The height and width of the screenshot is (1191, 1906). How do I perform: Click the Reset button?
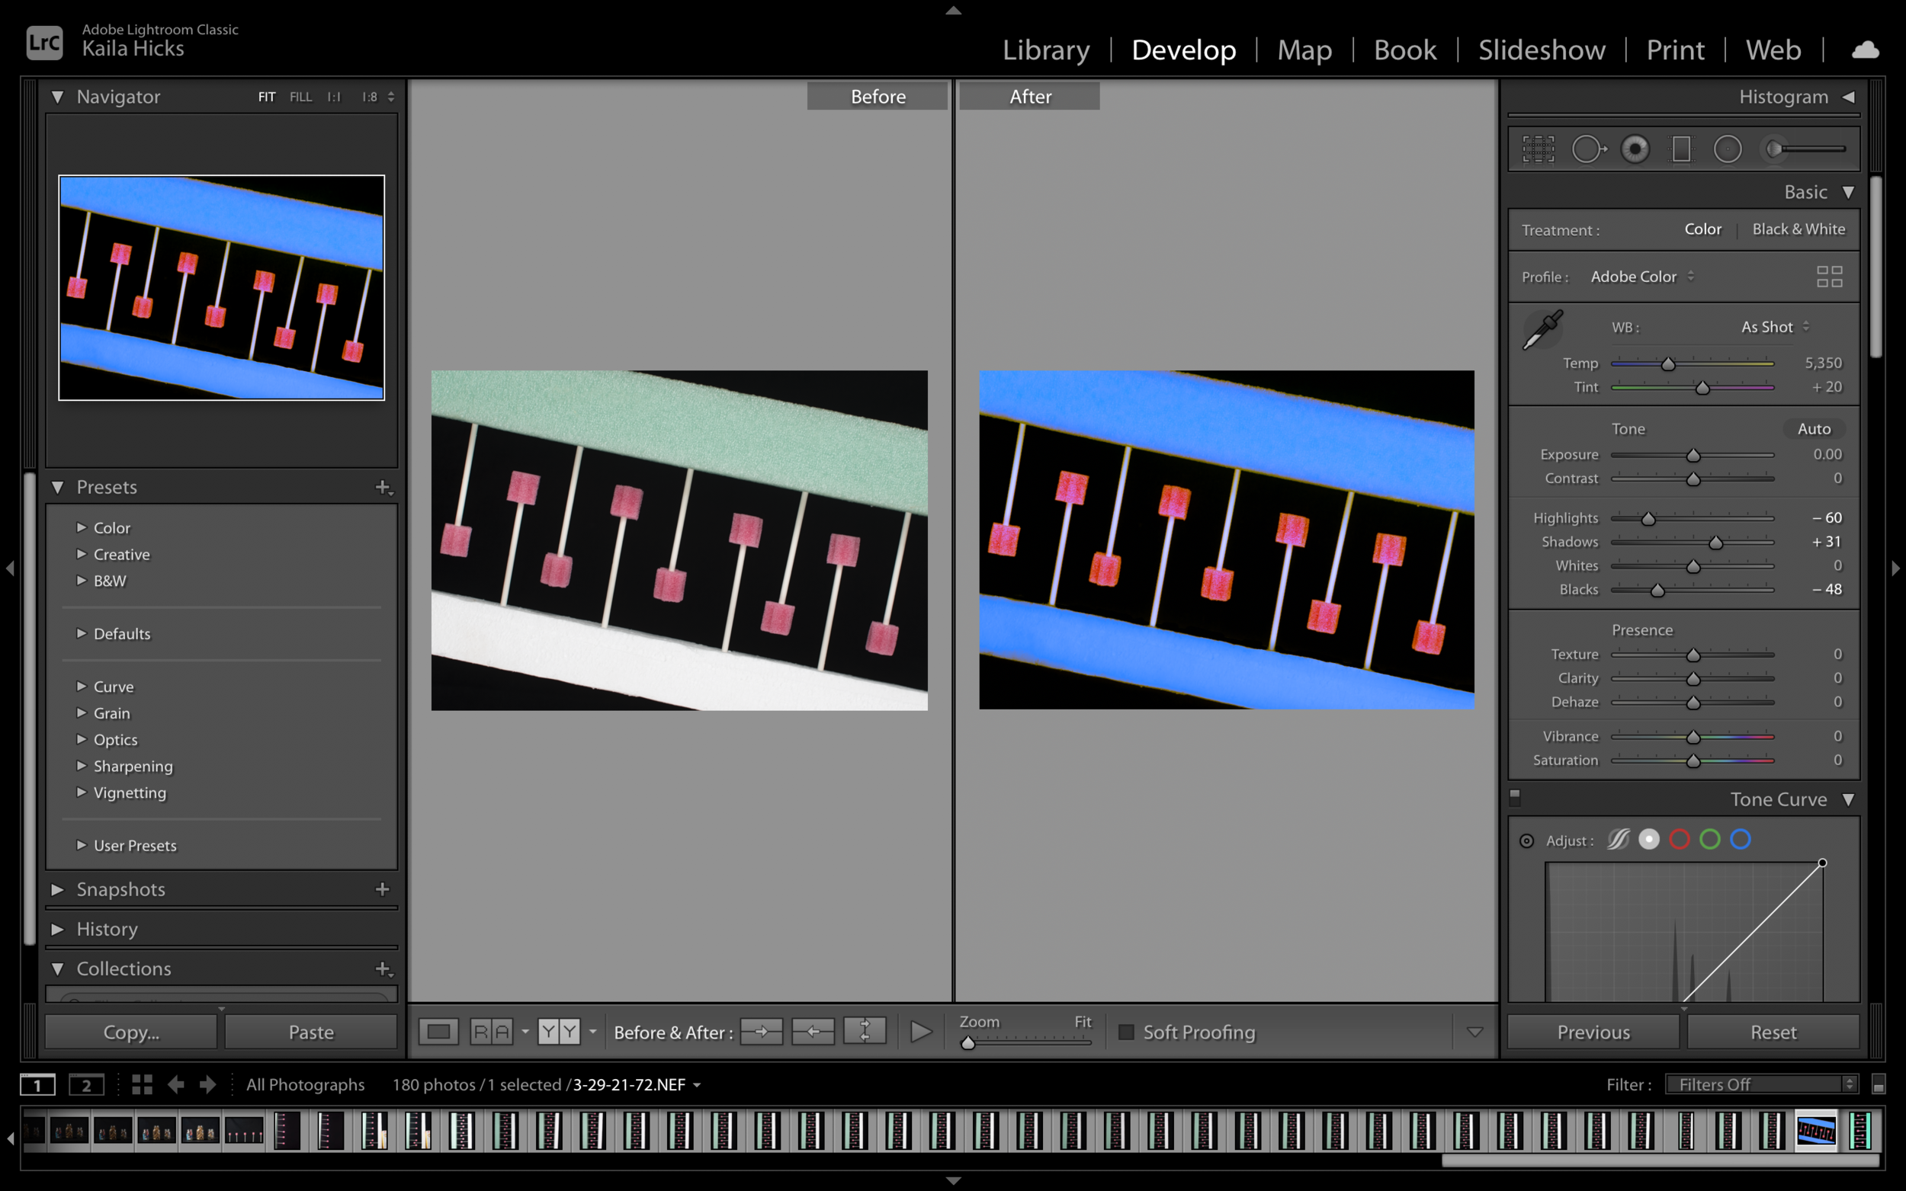pos(1773,1032)
